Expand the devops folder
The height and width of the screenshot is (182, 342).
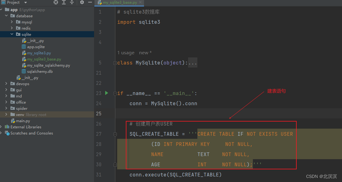[6, 84]
